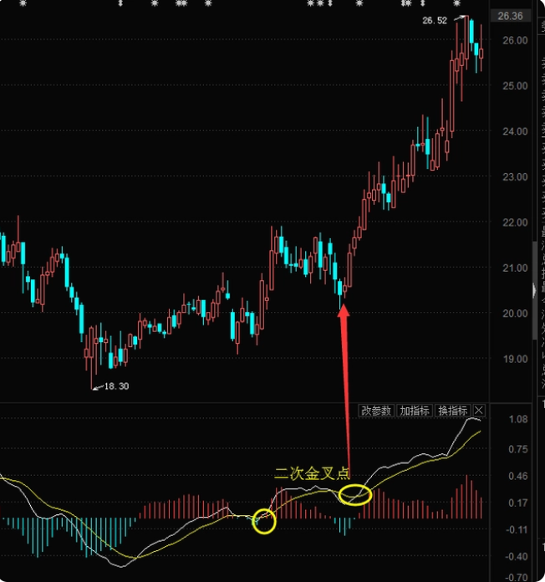Click the vertical scrollbar thumb beside price axis
This screenshot has width=545, height=582.
535,290
